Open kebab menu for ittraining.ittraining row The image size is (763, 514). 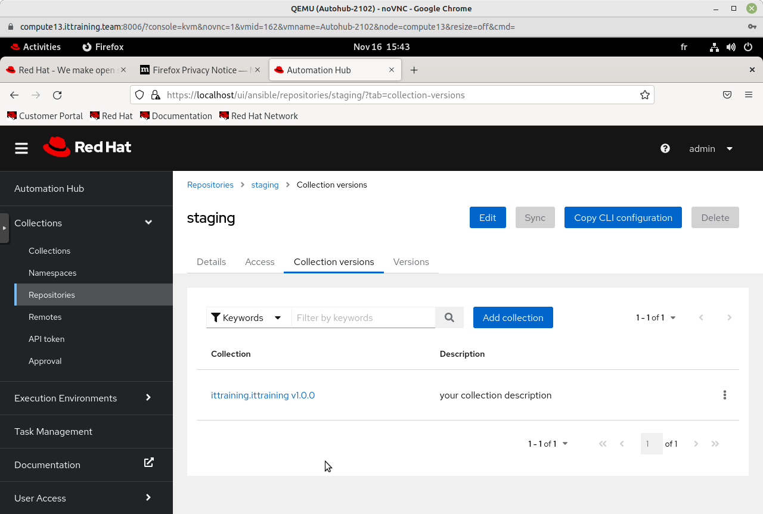pos(725,395)
